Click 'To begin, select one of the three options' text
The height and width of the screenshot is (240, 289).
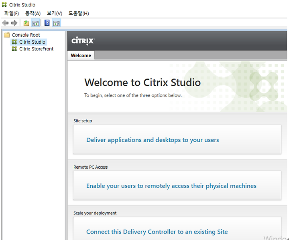click(x=133, y=95)
